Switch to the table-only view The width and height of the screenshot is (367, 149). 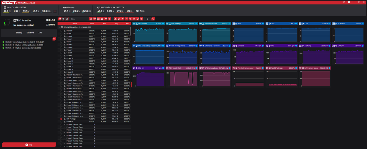[63, 19]
